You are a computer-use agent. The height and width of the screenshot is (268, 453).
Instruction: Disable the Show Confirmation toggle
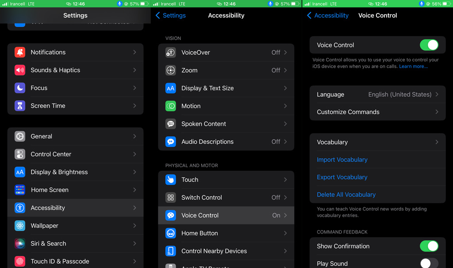429,246
